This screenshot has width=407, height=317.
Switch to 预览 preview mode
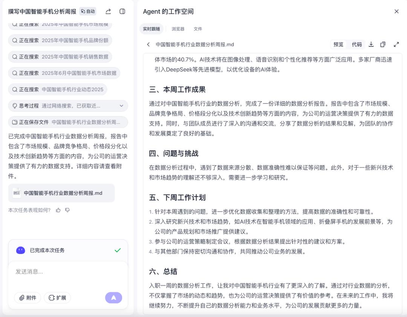(x=338, y=45)
